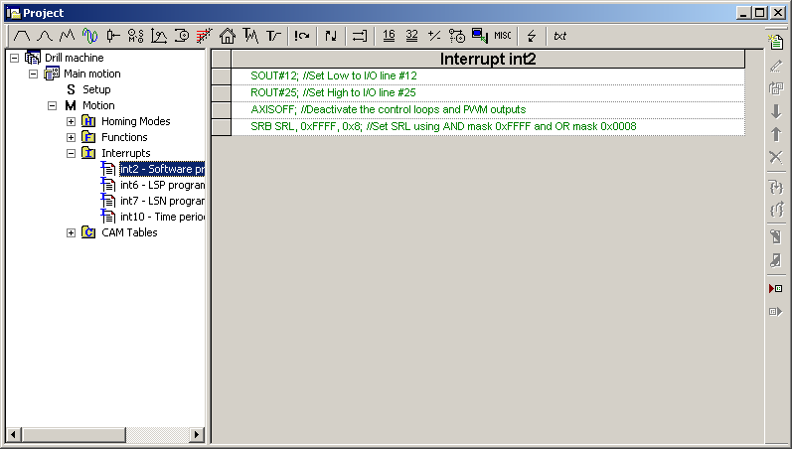Image resolution: width=792 pixels, height=449 pixels.
Task: Click the 16-bit data toolbar icon
Action: tap(389, 35)
